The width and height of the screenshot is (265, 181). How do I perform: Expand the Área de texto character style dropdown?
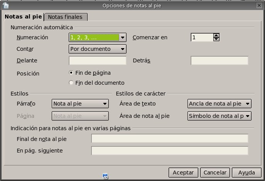click(248, 104)
